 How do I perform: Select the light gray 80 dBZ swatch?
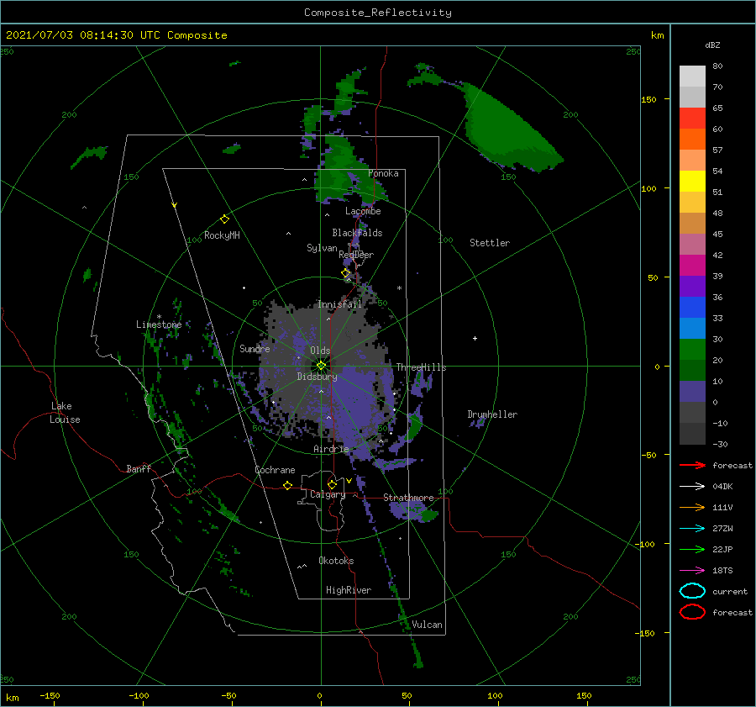click(692, 76)
